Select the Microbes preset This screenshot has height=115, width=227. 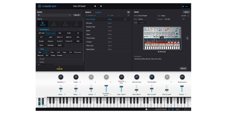pos(108,23)
